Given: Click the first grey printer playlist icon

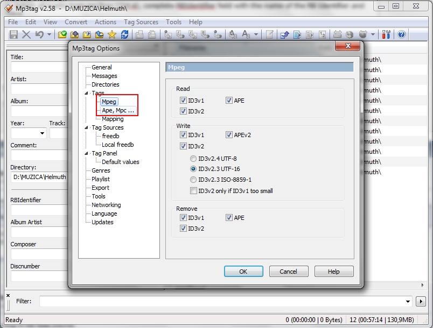Looking at the screenshot, I should pos(139,34).
